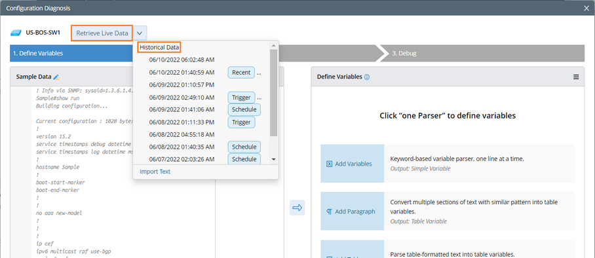The width and height of the screenshot is (595, 258).
Task: Go to the 3. Debug step
Action: pos(404,54)
